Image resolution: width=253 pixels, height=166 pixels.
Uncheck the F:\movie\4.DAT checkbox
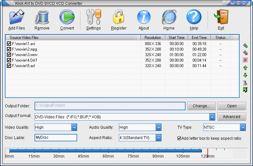click(9, 60)
